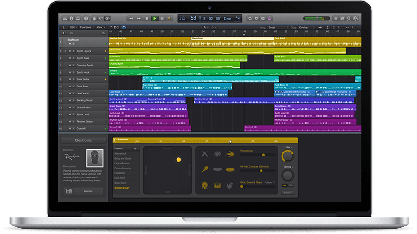Select the hand claps drum icon

[230, 185]
